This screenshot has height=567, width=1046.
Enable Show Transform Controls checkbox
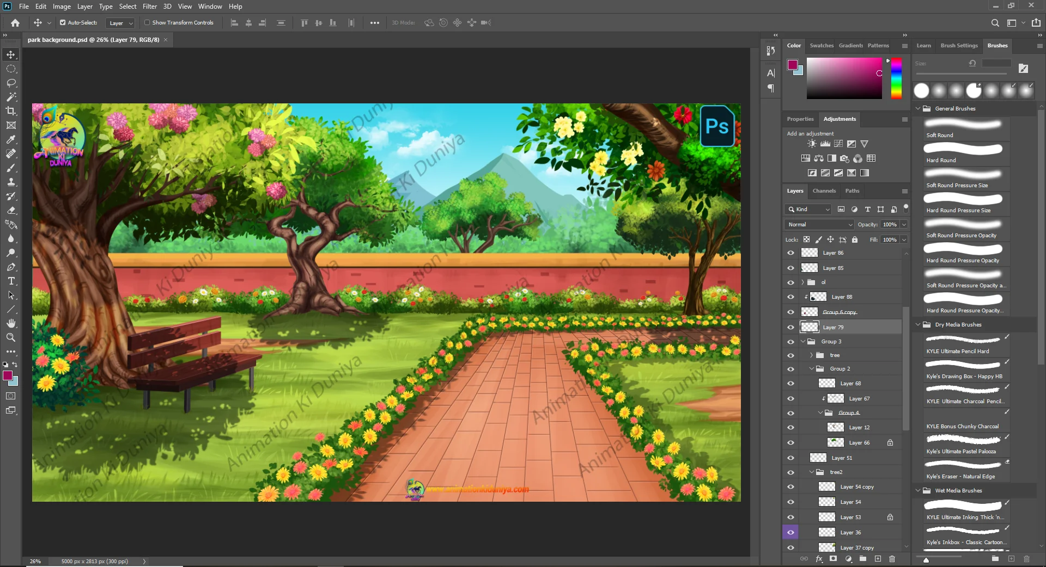coord(147,23)
